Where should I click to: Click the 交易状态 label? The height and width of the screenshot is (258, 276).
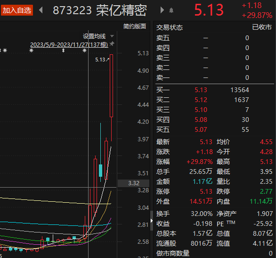pyautogui.click(x=170, y=27)
